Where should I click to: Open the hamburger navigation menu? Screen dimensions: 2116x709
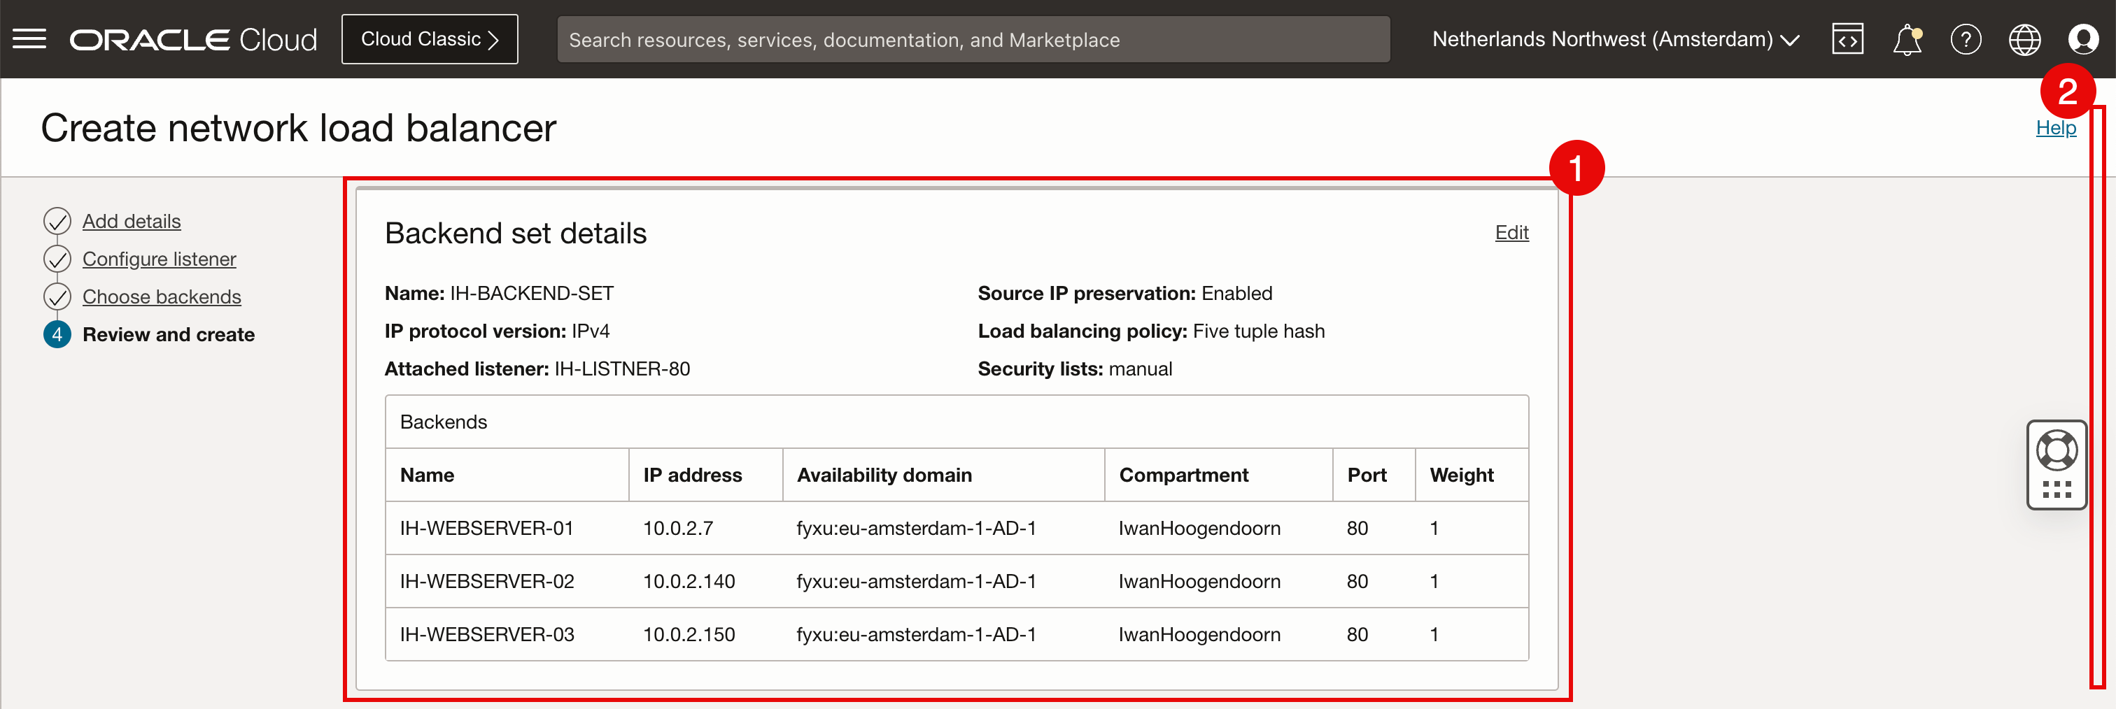(x=29, y=38)
